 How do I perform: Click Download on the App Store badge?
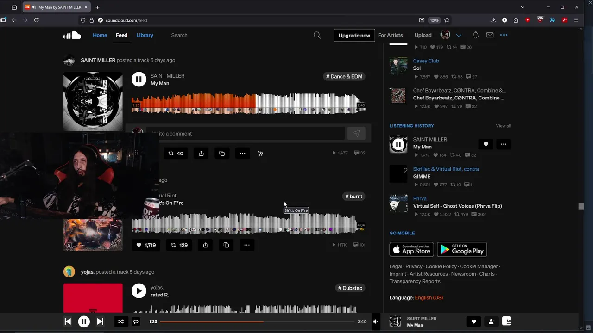click(x=411, y=249)
